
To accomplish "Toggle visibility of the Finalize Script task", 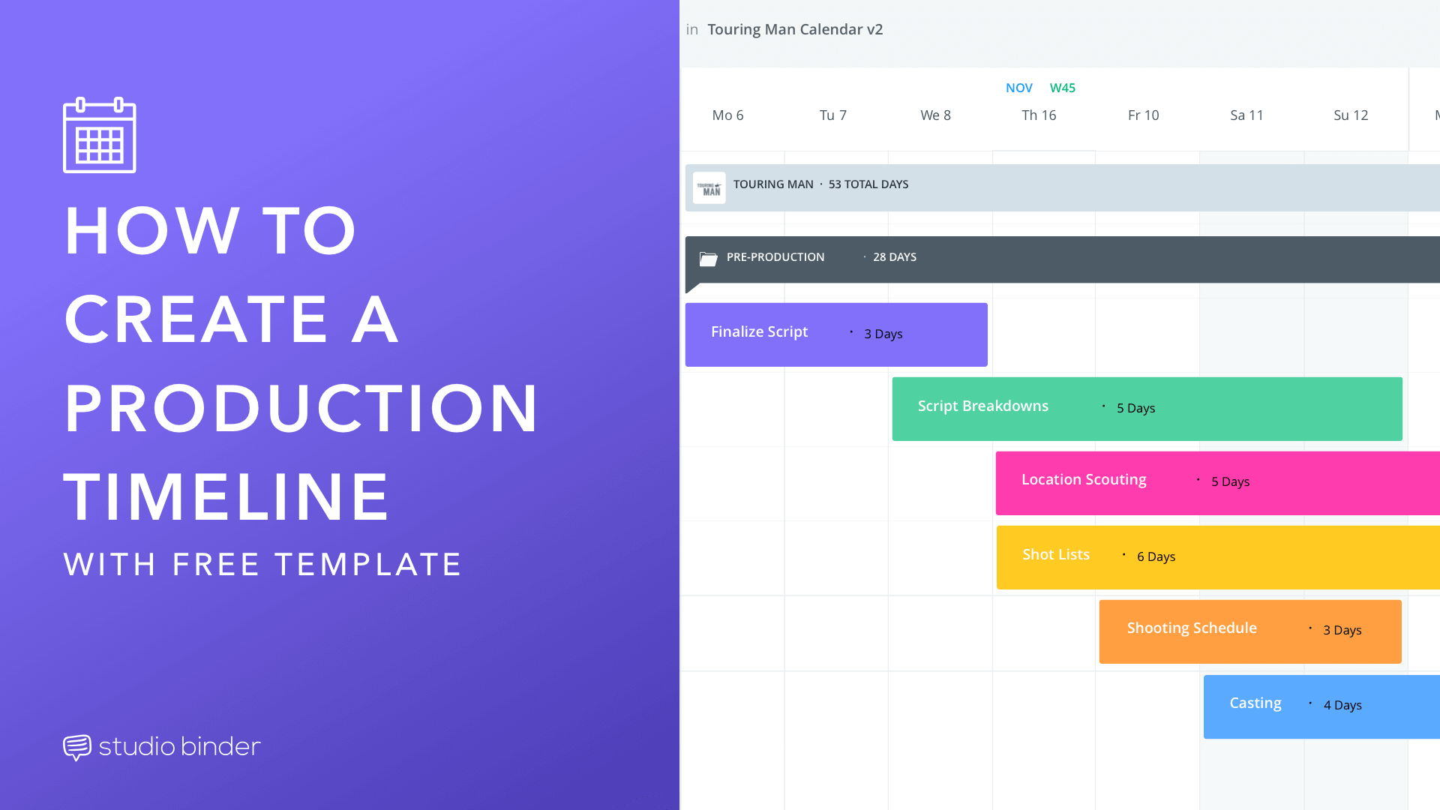I will click(835, 333).
